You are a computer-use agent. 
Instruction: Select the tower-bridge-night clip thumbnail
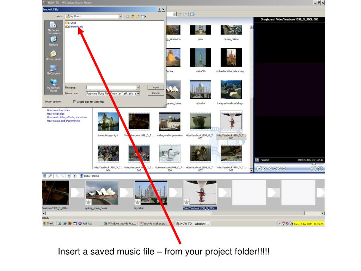click(x=108, y=121)
